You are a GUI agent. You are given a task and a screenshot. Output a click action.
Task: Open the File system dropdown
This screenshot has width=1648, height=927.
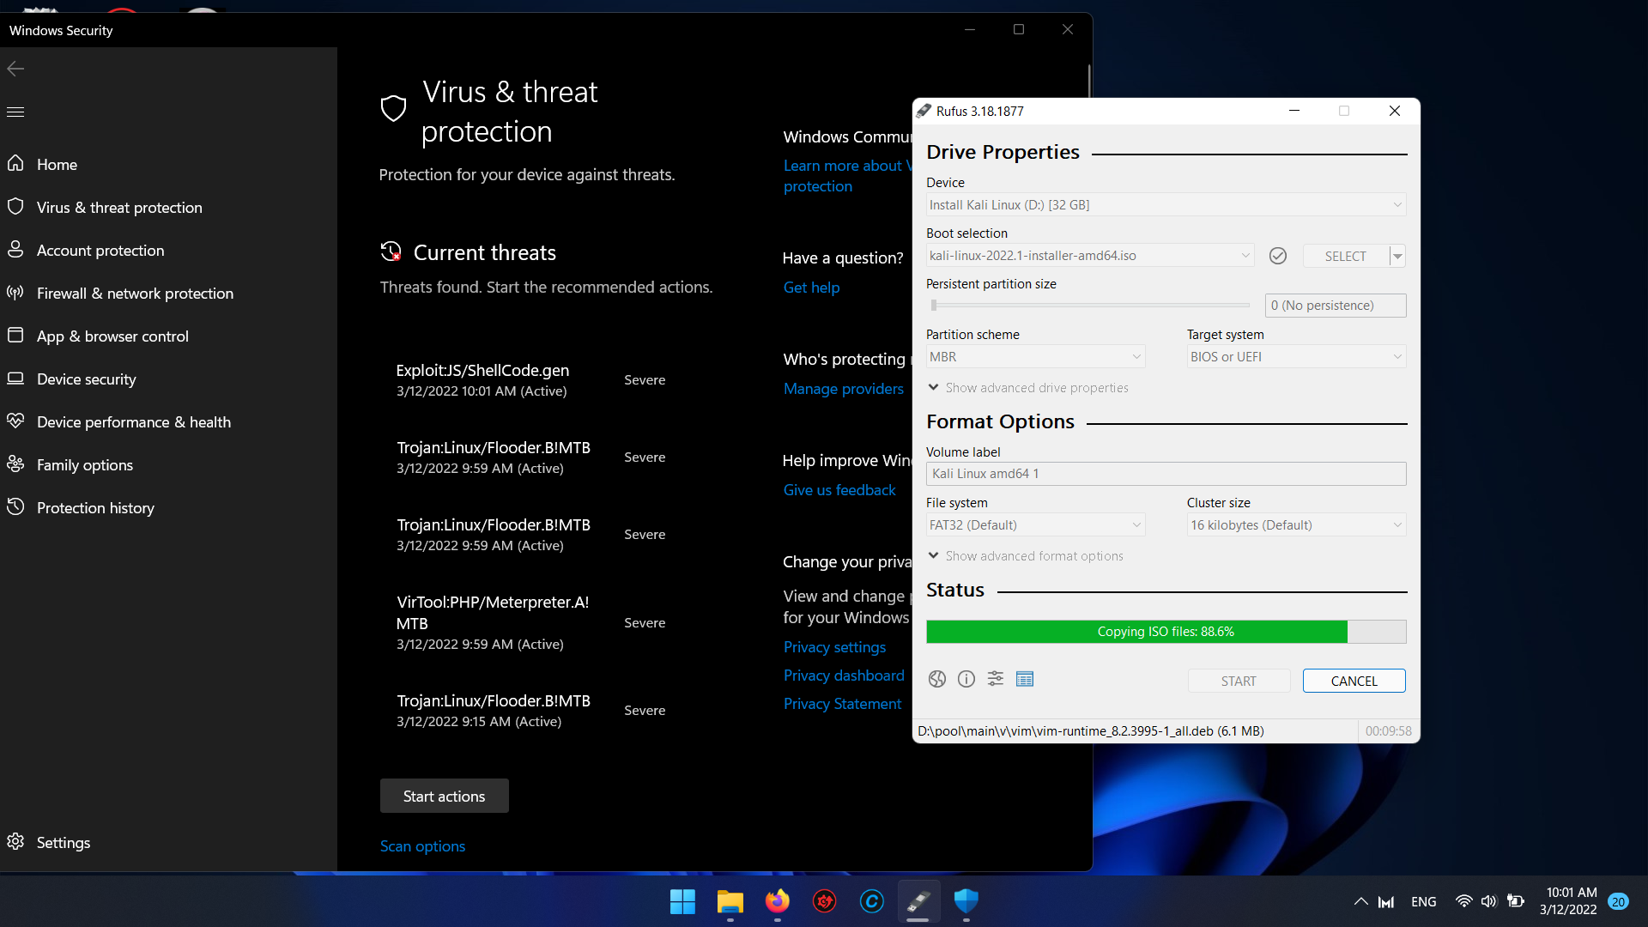coord(1034,525)
